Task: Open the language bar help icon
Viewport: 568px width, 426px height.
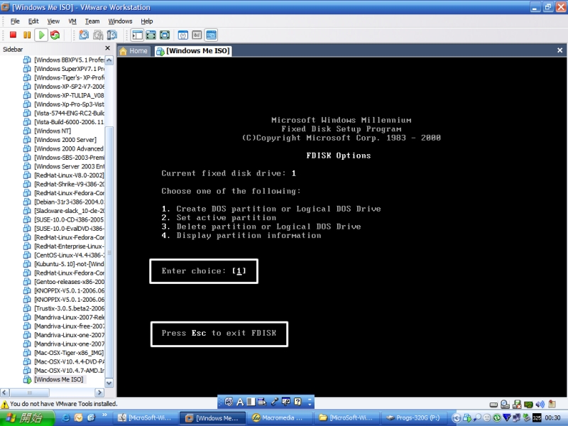Action: click(x=297, y=401)
